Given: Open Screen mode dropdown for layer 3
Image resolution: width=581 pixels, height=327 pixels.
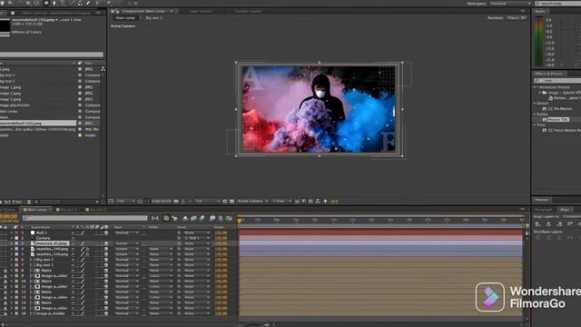Looking at the screenshot, I should [x=127, y=243].
